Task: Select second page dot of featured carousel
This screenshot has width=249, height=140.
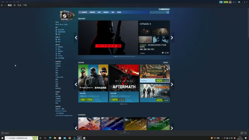Action: [115, 57]
